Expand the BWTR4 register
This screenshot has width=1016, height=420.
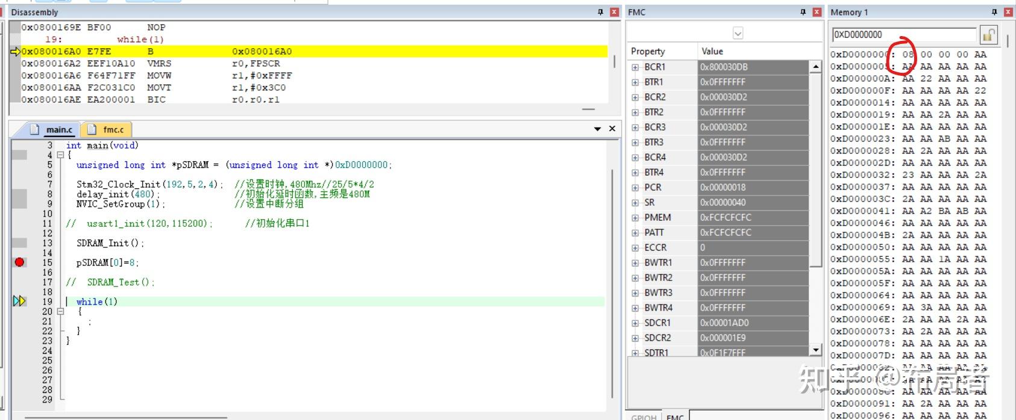[x=635, y=307]
